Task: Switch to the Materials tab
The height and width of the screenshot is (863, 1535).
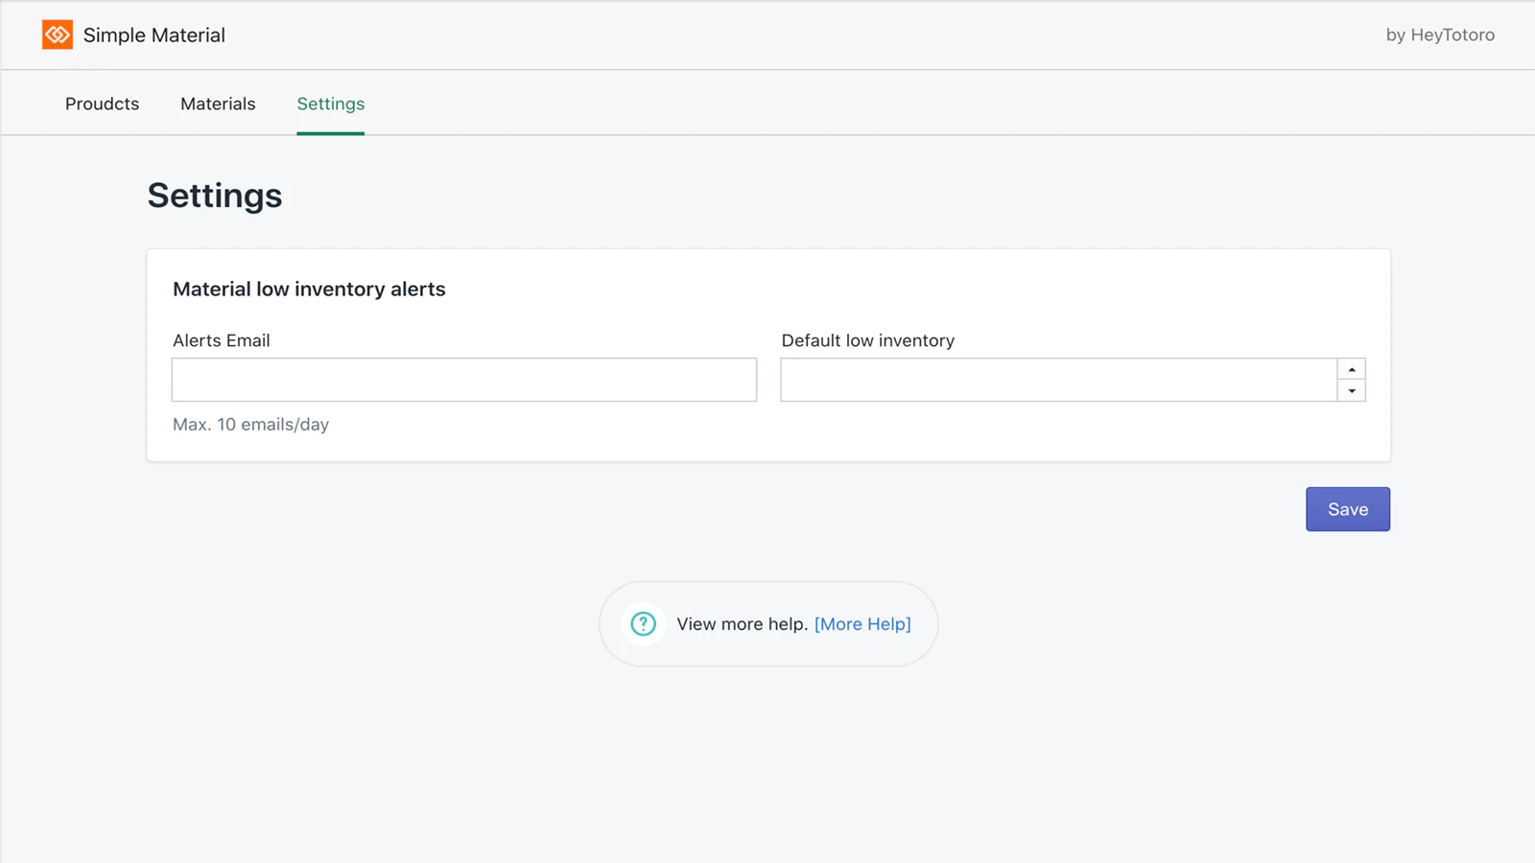Action: point(218,104)
